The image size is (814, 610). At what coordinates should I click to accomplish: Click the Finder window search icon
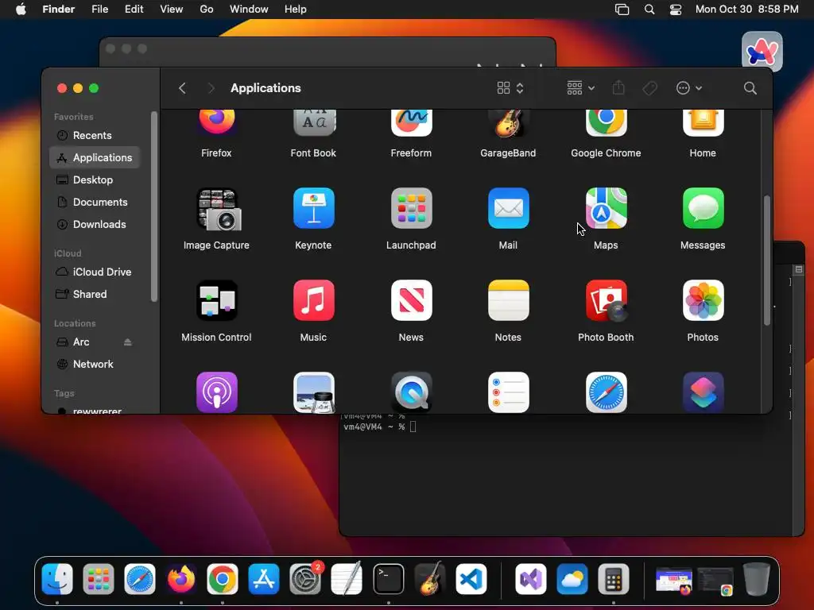coord(750,88)
